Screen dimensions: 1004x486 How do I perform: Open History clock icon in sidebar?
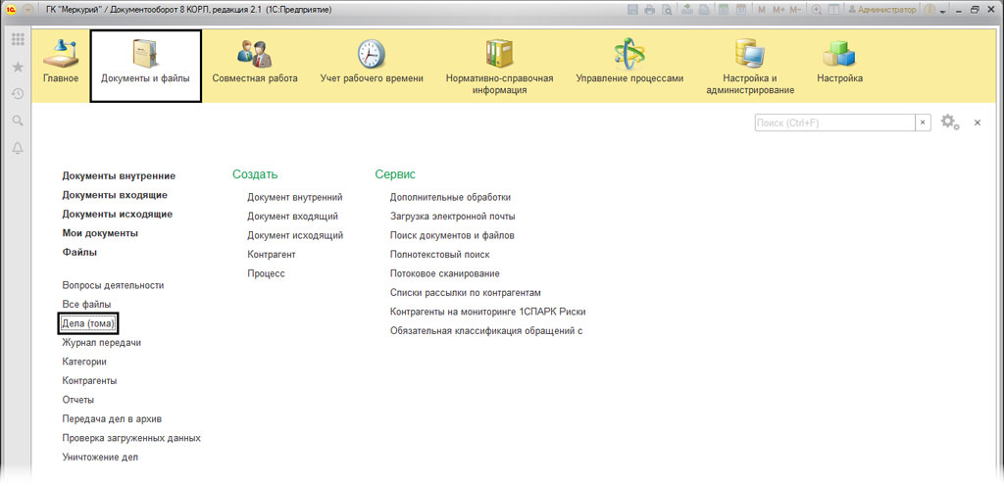(18, 94)
